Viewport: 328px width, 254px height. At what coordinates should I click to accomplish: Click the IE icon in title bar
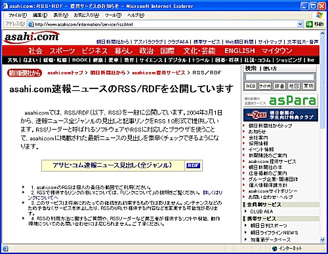[x=5, y=6]
